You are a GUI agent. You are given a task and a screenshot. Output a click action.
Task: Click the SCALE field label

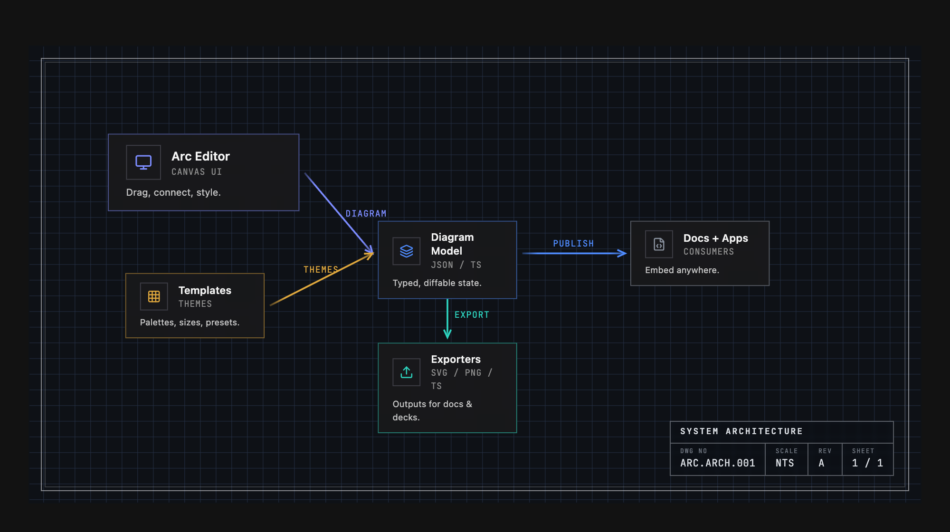point(787,451)
